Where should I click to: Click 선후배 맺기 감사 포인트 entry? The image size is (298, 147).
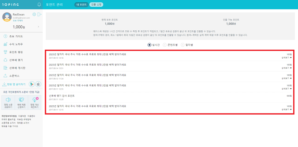coord(62,96)
